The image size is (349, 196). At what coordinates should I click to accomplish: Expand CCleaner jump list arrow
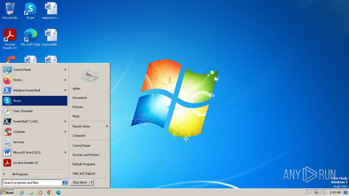65,132
